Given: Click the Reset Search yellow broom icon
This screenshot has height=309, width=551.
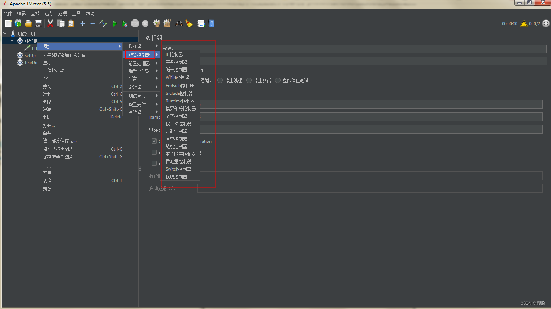Looking at the screenshot, I should [x=189, y=23].
